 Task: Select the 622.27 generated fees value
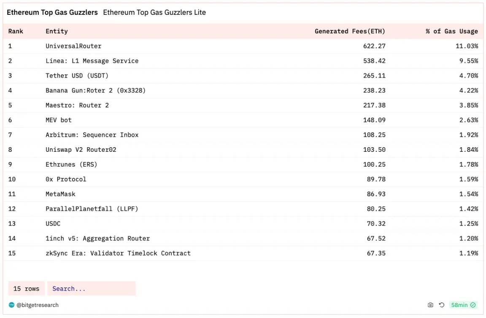(x=374, y=46)
